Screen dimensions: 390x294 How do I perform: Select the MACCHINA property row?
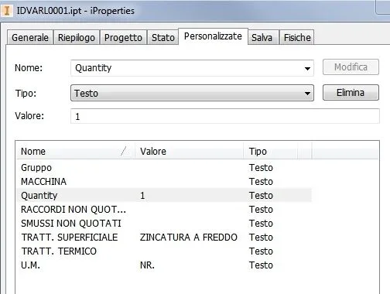[x=164, y=182]
